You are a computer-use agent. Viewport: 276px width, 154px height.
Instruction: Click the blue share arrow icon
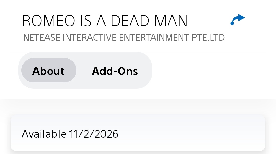tap(237, 20)
